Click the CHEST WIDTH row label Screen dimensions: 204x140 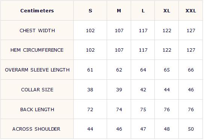37,31
